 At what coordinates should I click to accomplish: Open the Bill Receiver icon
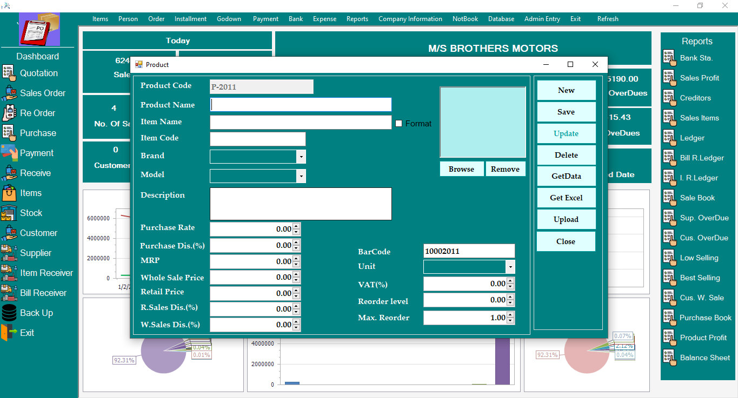(9, 293)
